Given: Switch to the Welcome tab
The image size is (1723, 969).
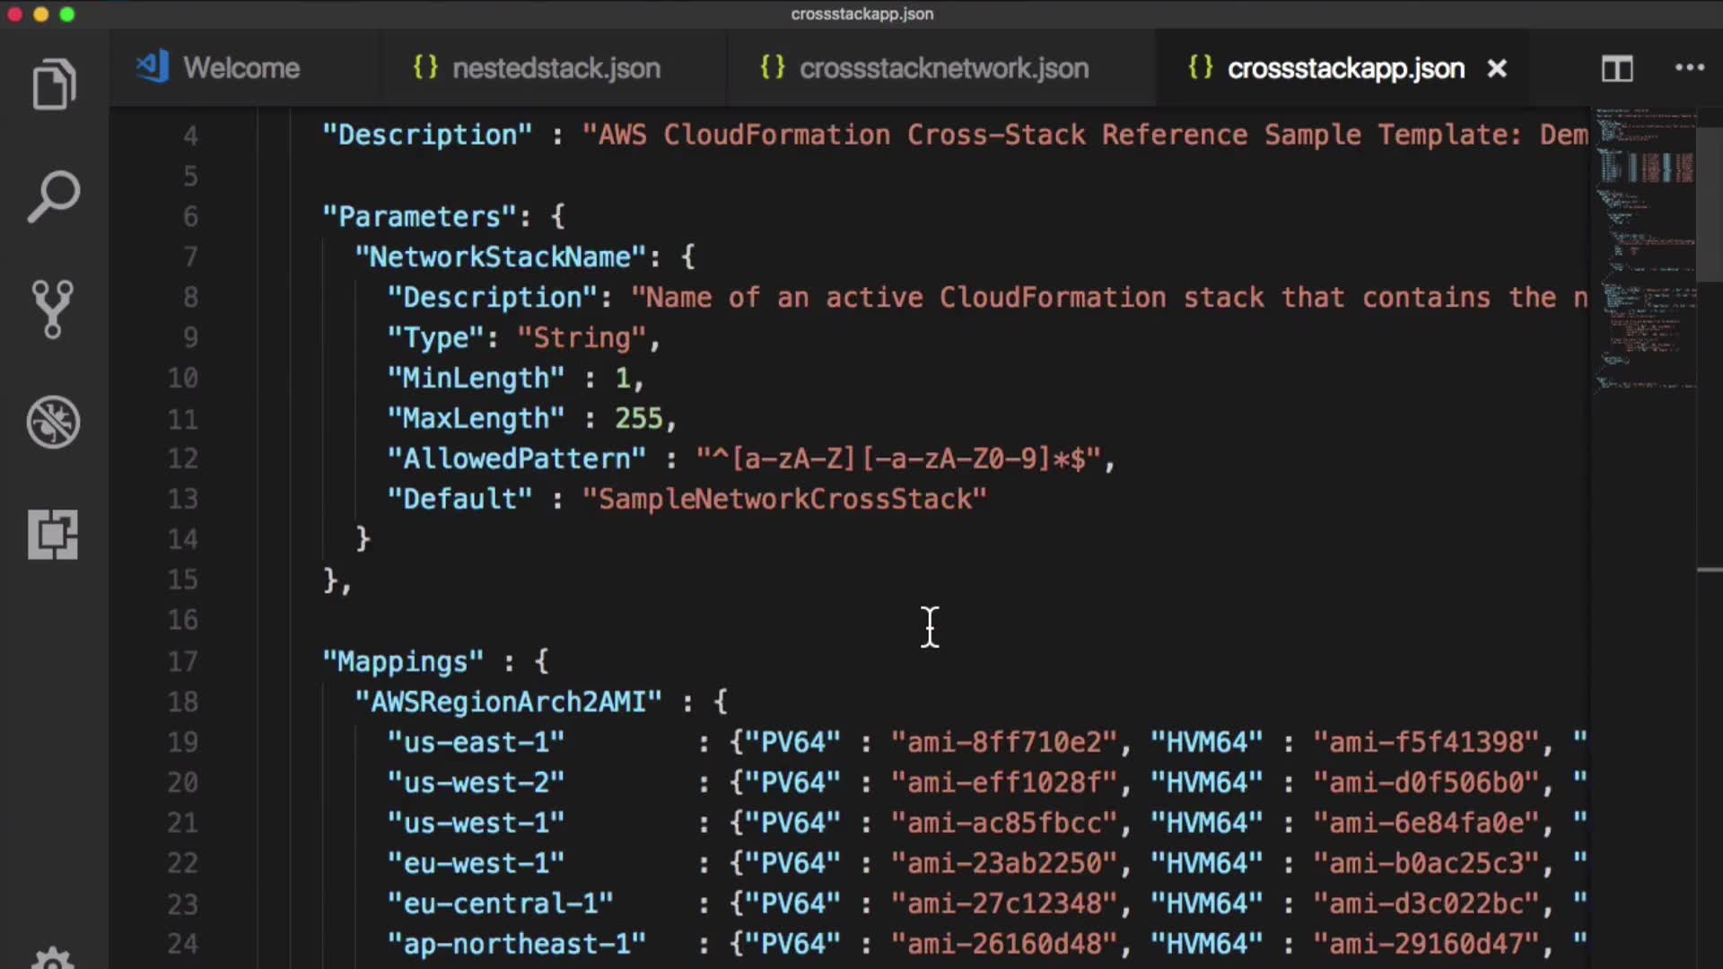Looking at the screenshot, I should pos(241,68).
